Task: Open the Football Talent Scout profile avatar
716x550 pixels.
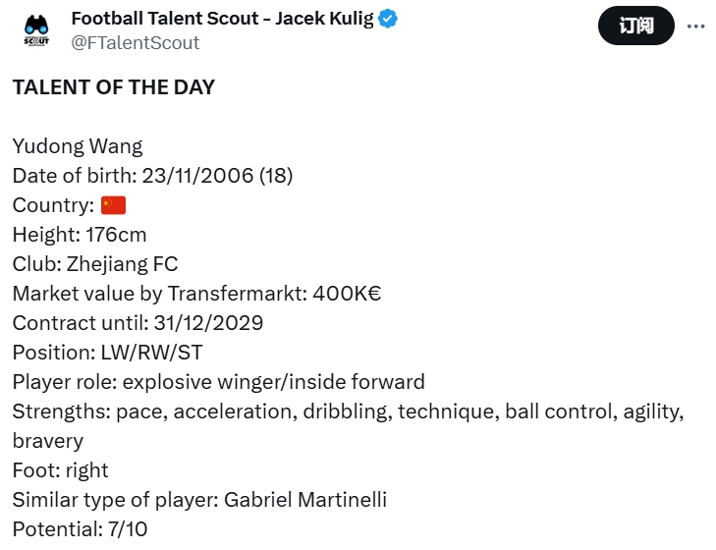Action: coord(36,30)
